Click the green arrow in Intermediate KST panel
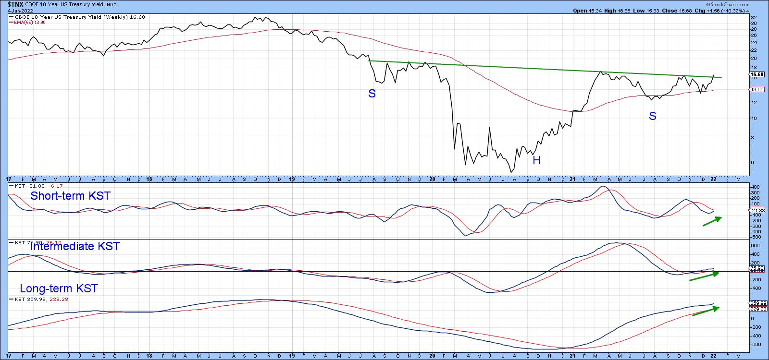 click(704, 276)
